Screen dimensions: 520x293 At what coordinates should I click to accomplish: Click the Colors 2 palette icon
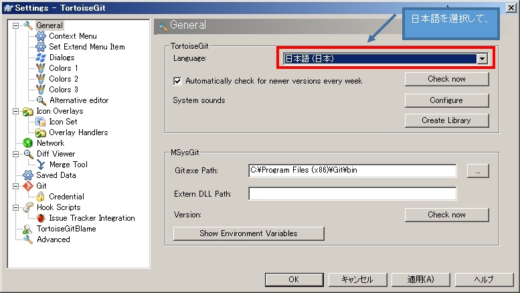[41, 79]
